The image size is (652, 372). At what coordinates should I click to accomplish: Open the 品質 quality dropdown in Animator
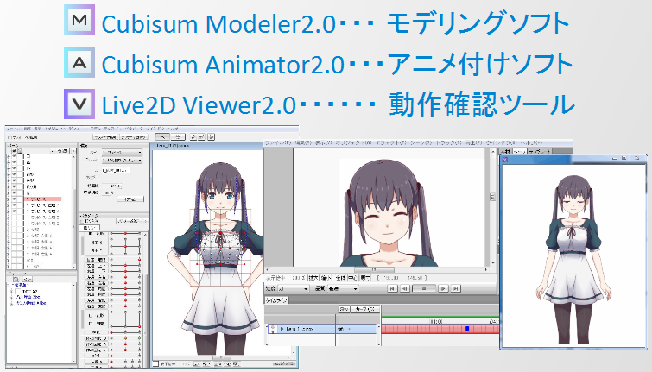343,288
